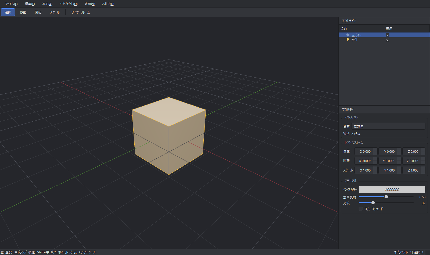The image size is (430, 255).
Task: Click the 鏡面反射 value 0.50
Action: pyautogui.click(x=422, y=197)
